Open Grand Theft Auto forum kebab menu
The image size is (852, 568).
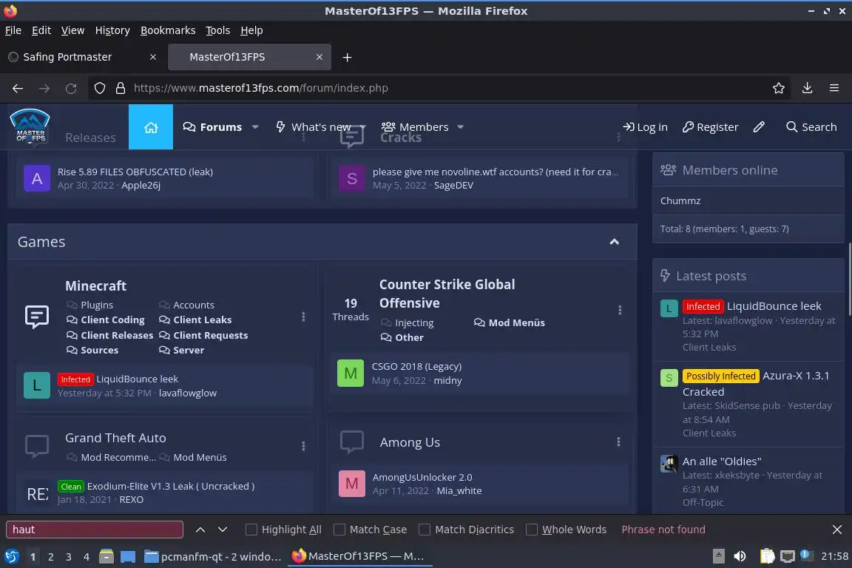[x=303, y=446]
